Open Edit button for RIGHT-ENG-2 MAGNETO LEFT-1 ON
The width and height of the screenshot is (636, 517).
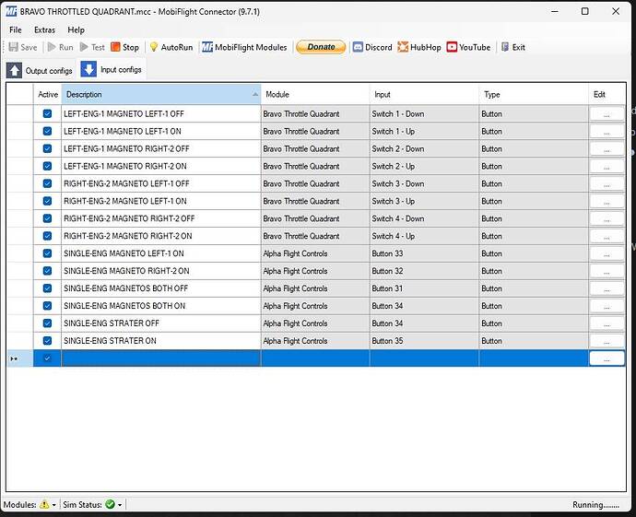coord(607,202)
